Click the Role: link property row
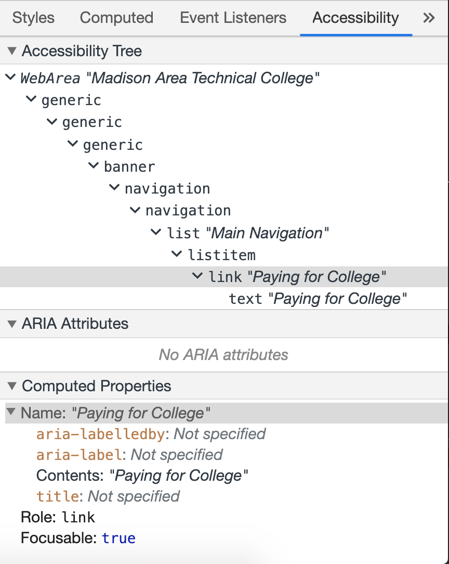This screenshot has height=564, width=449. click(x=57, y=517)
